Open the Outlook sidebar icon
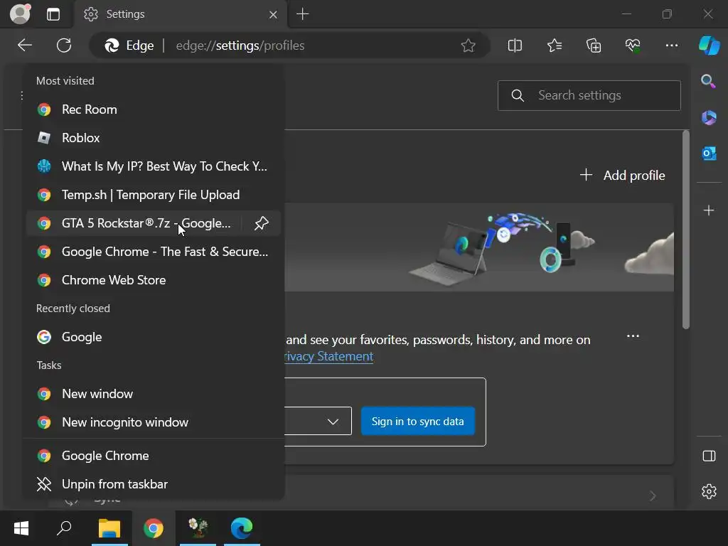This screenshot has height=546, width=728. pos(709,154)
